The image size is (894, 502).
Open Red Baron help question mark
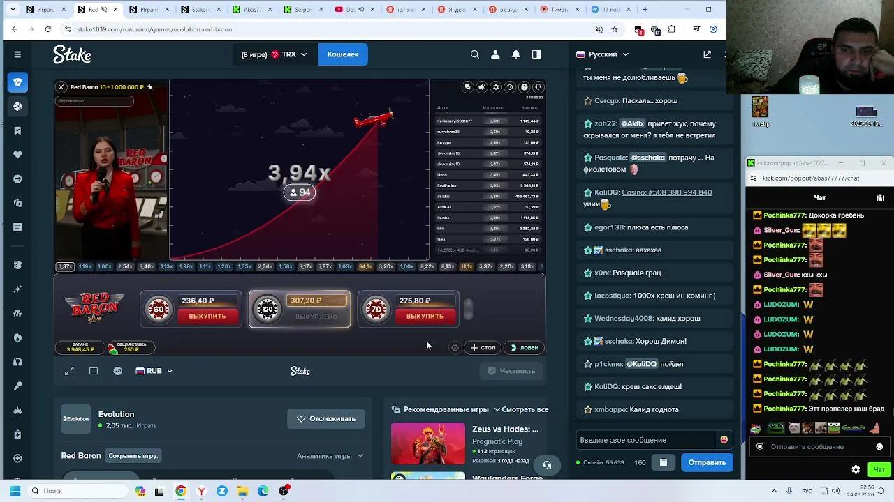(524, 87)
